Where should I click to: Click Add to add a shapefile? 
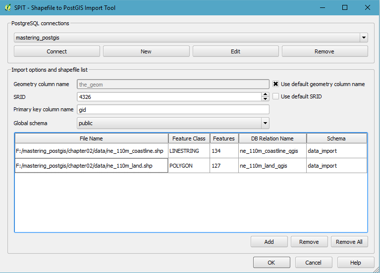269,242
